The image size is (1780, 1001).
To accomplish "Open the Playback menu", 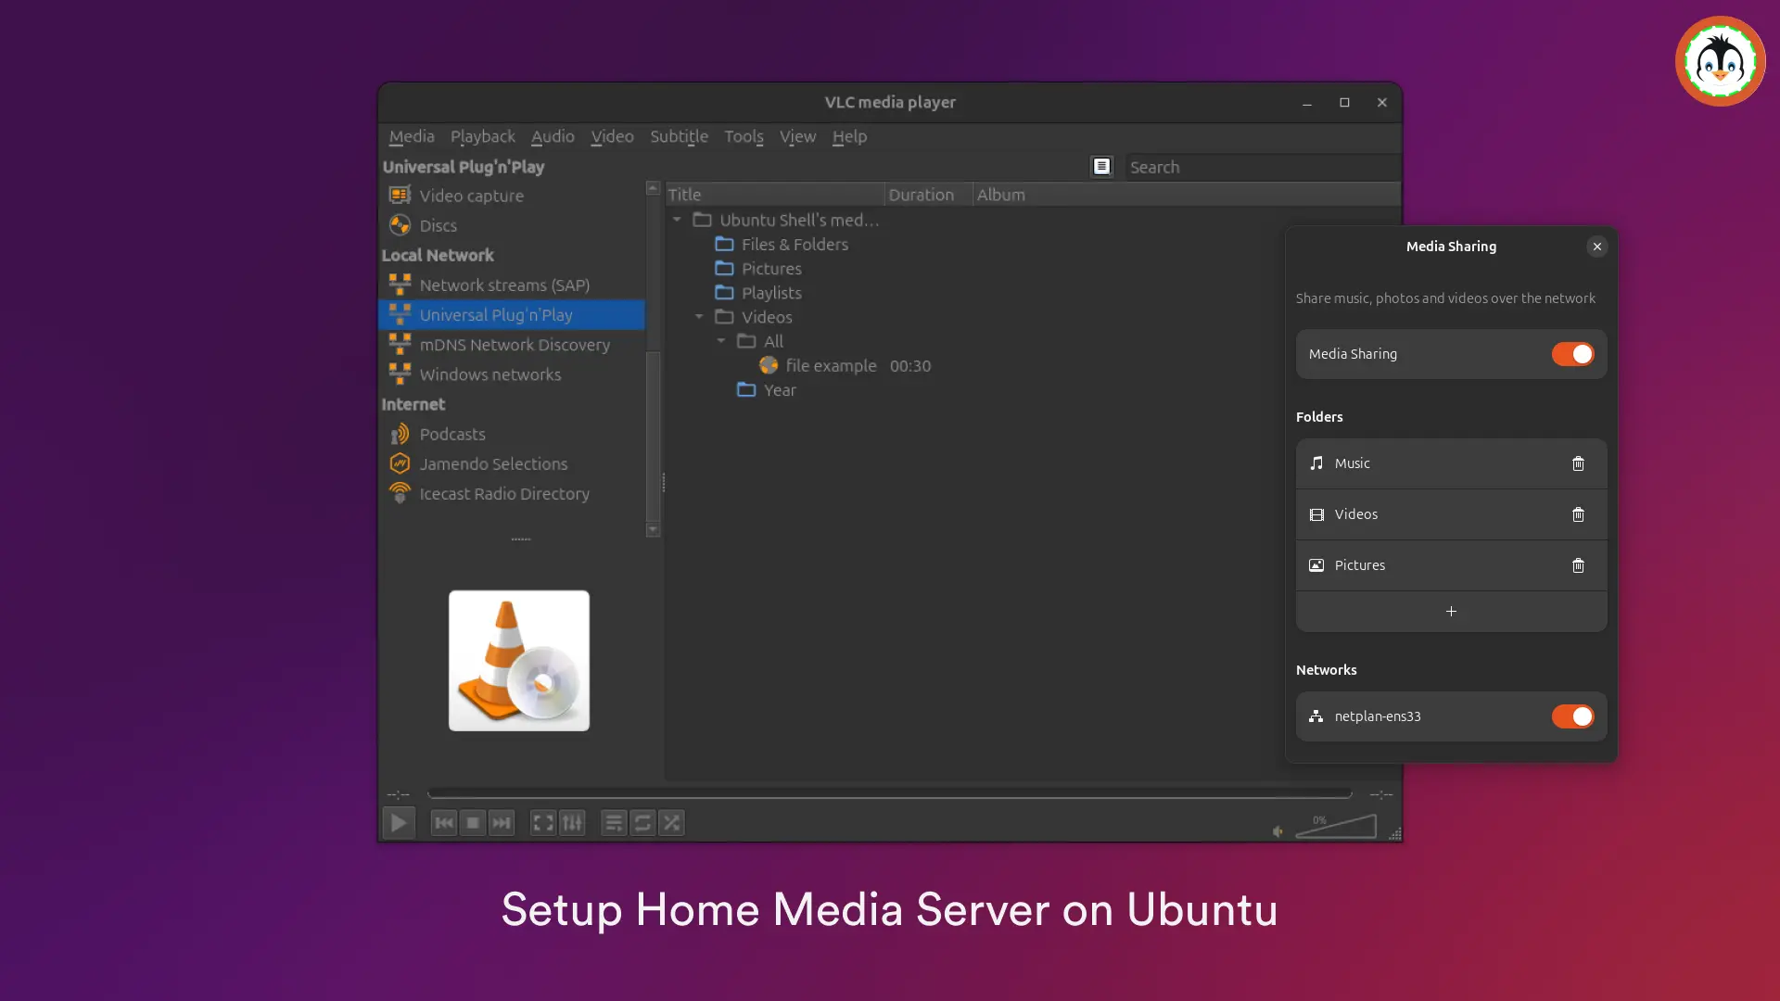I will (482, 136).
